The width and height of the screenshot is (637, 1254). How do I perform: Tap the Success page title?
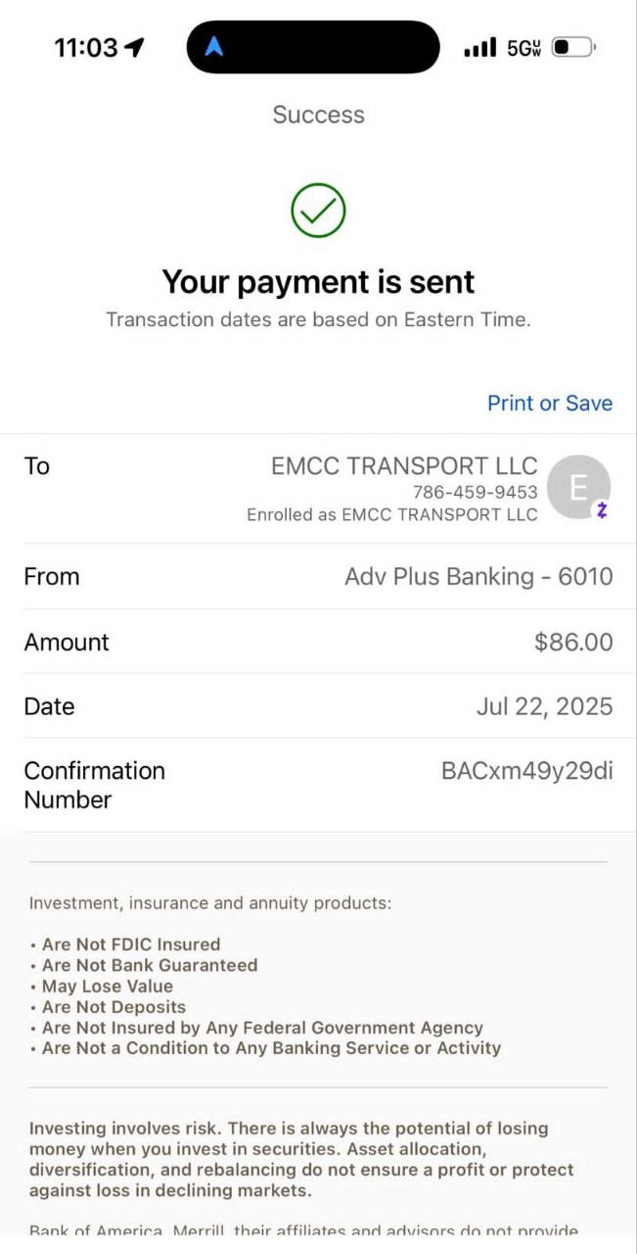coord(318,115)
